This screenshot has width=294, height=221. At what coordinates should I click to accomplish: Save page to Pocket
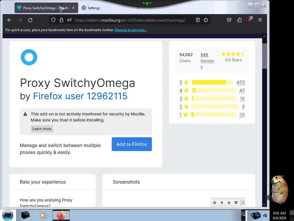[229, 20]
